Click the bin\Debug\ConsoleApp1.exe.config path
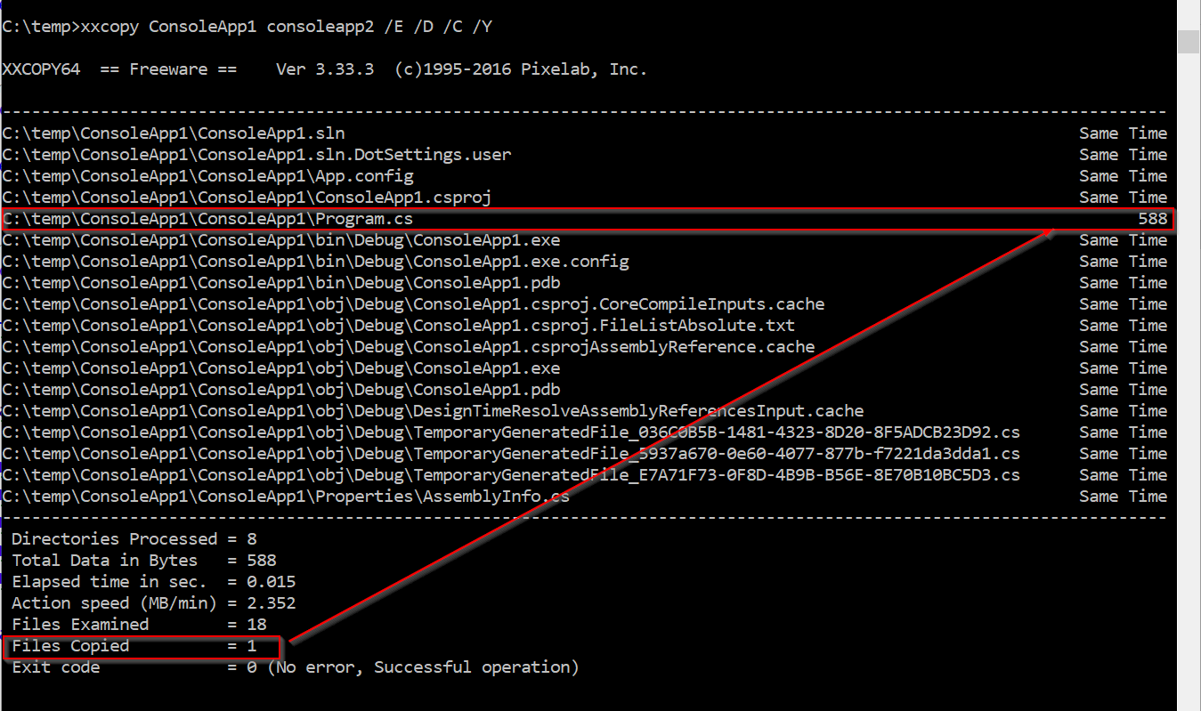Viewport: 1201px width, 711px height. click(315, 262)
